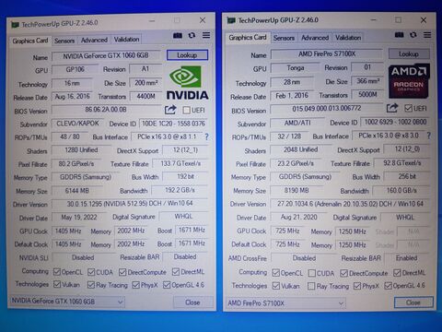
Task: Open Validation tab in AMD window
Action: click(x=348, y=38)
